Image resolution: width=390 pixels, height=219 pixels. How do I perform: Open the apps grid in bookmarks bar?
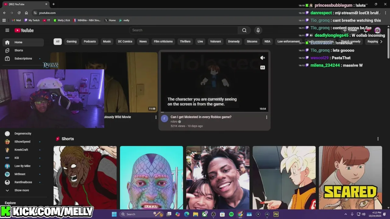pos(4,20)
